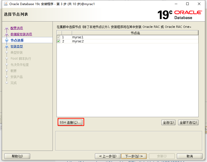Toggle the checkbox for node myrac2
Screen dimensions: 207x162
point(59,41)
